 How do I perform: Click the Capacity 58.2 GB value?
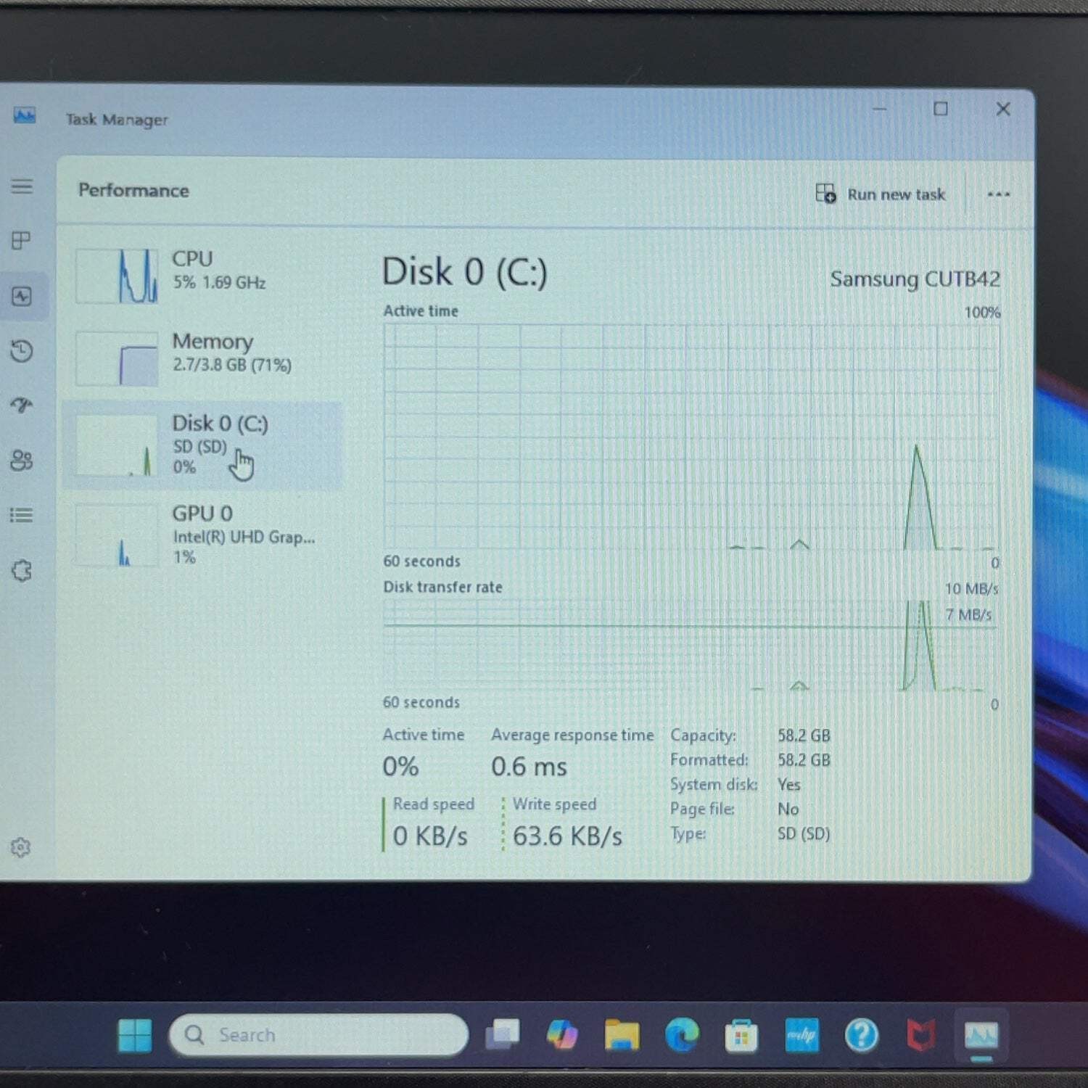click(x=804, y=735)
